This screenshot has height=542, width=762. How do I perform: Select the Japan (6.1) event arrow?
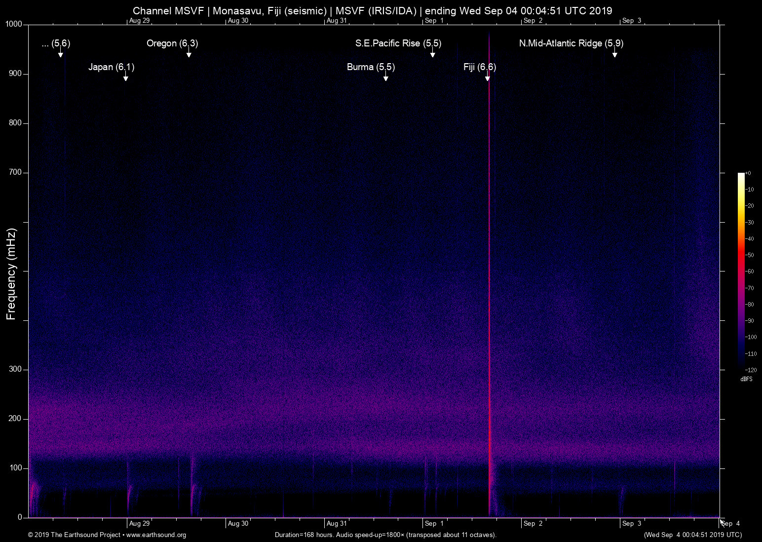[x=126, y=78]
